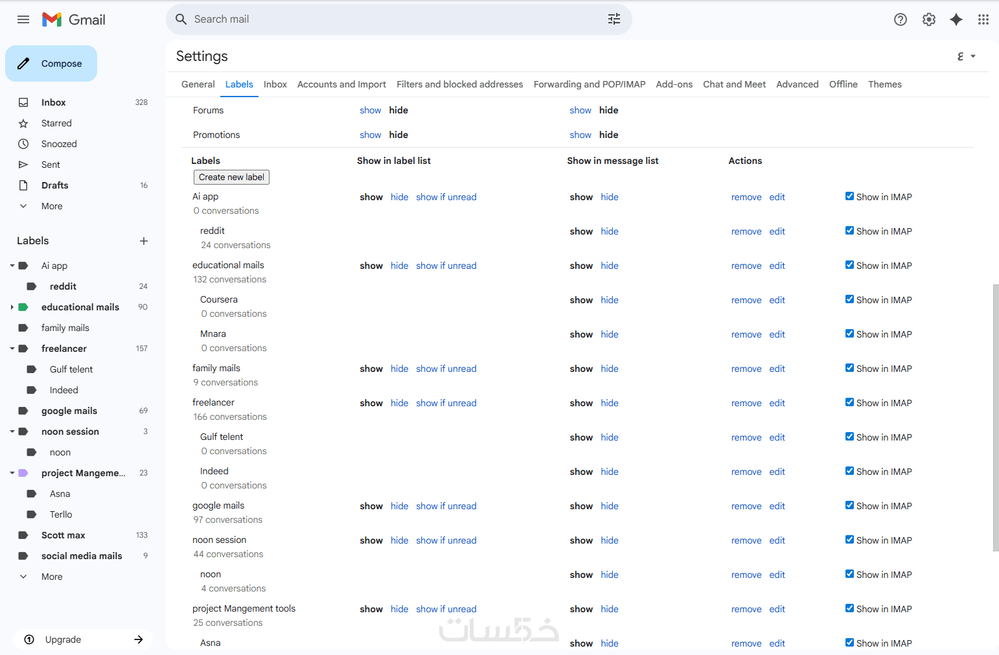Open the Google apps grid
The image size is (999, 655).
pyautogui.click(x=983, y=19)
